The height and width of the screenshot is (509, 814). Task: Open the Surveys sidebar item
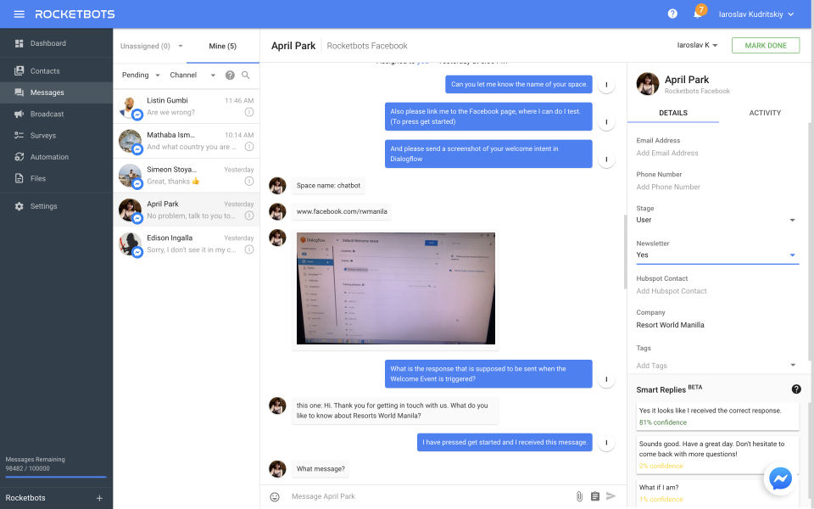(x=56, y=135)
